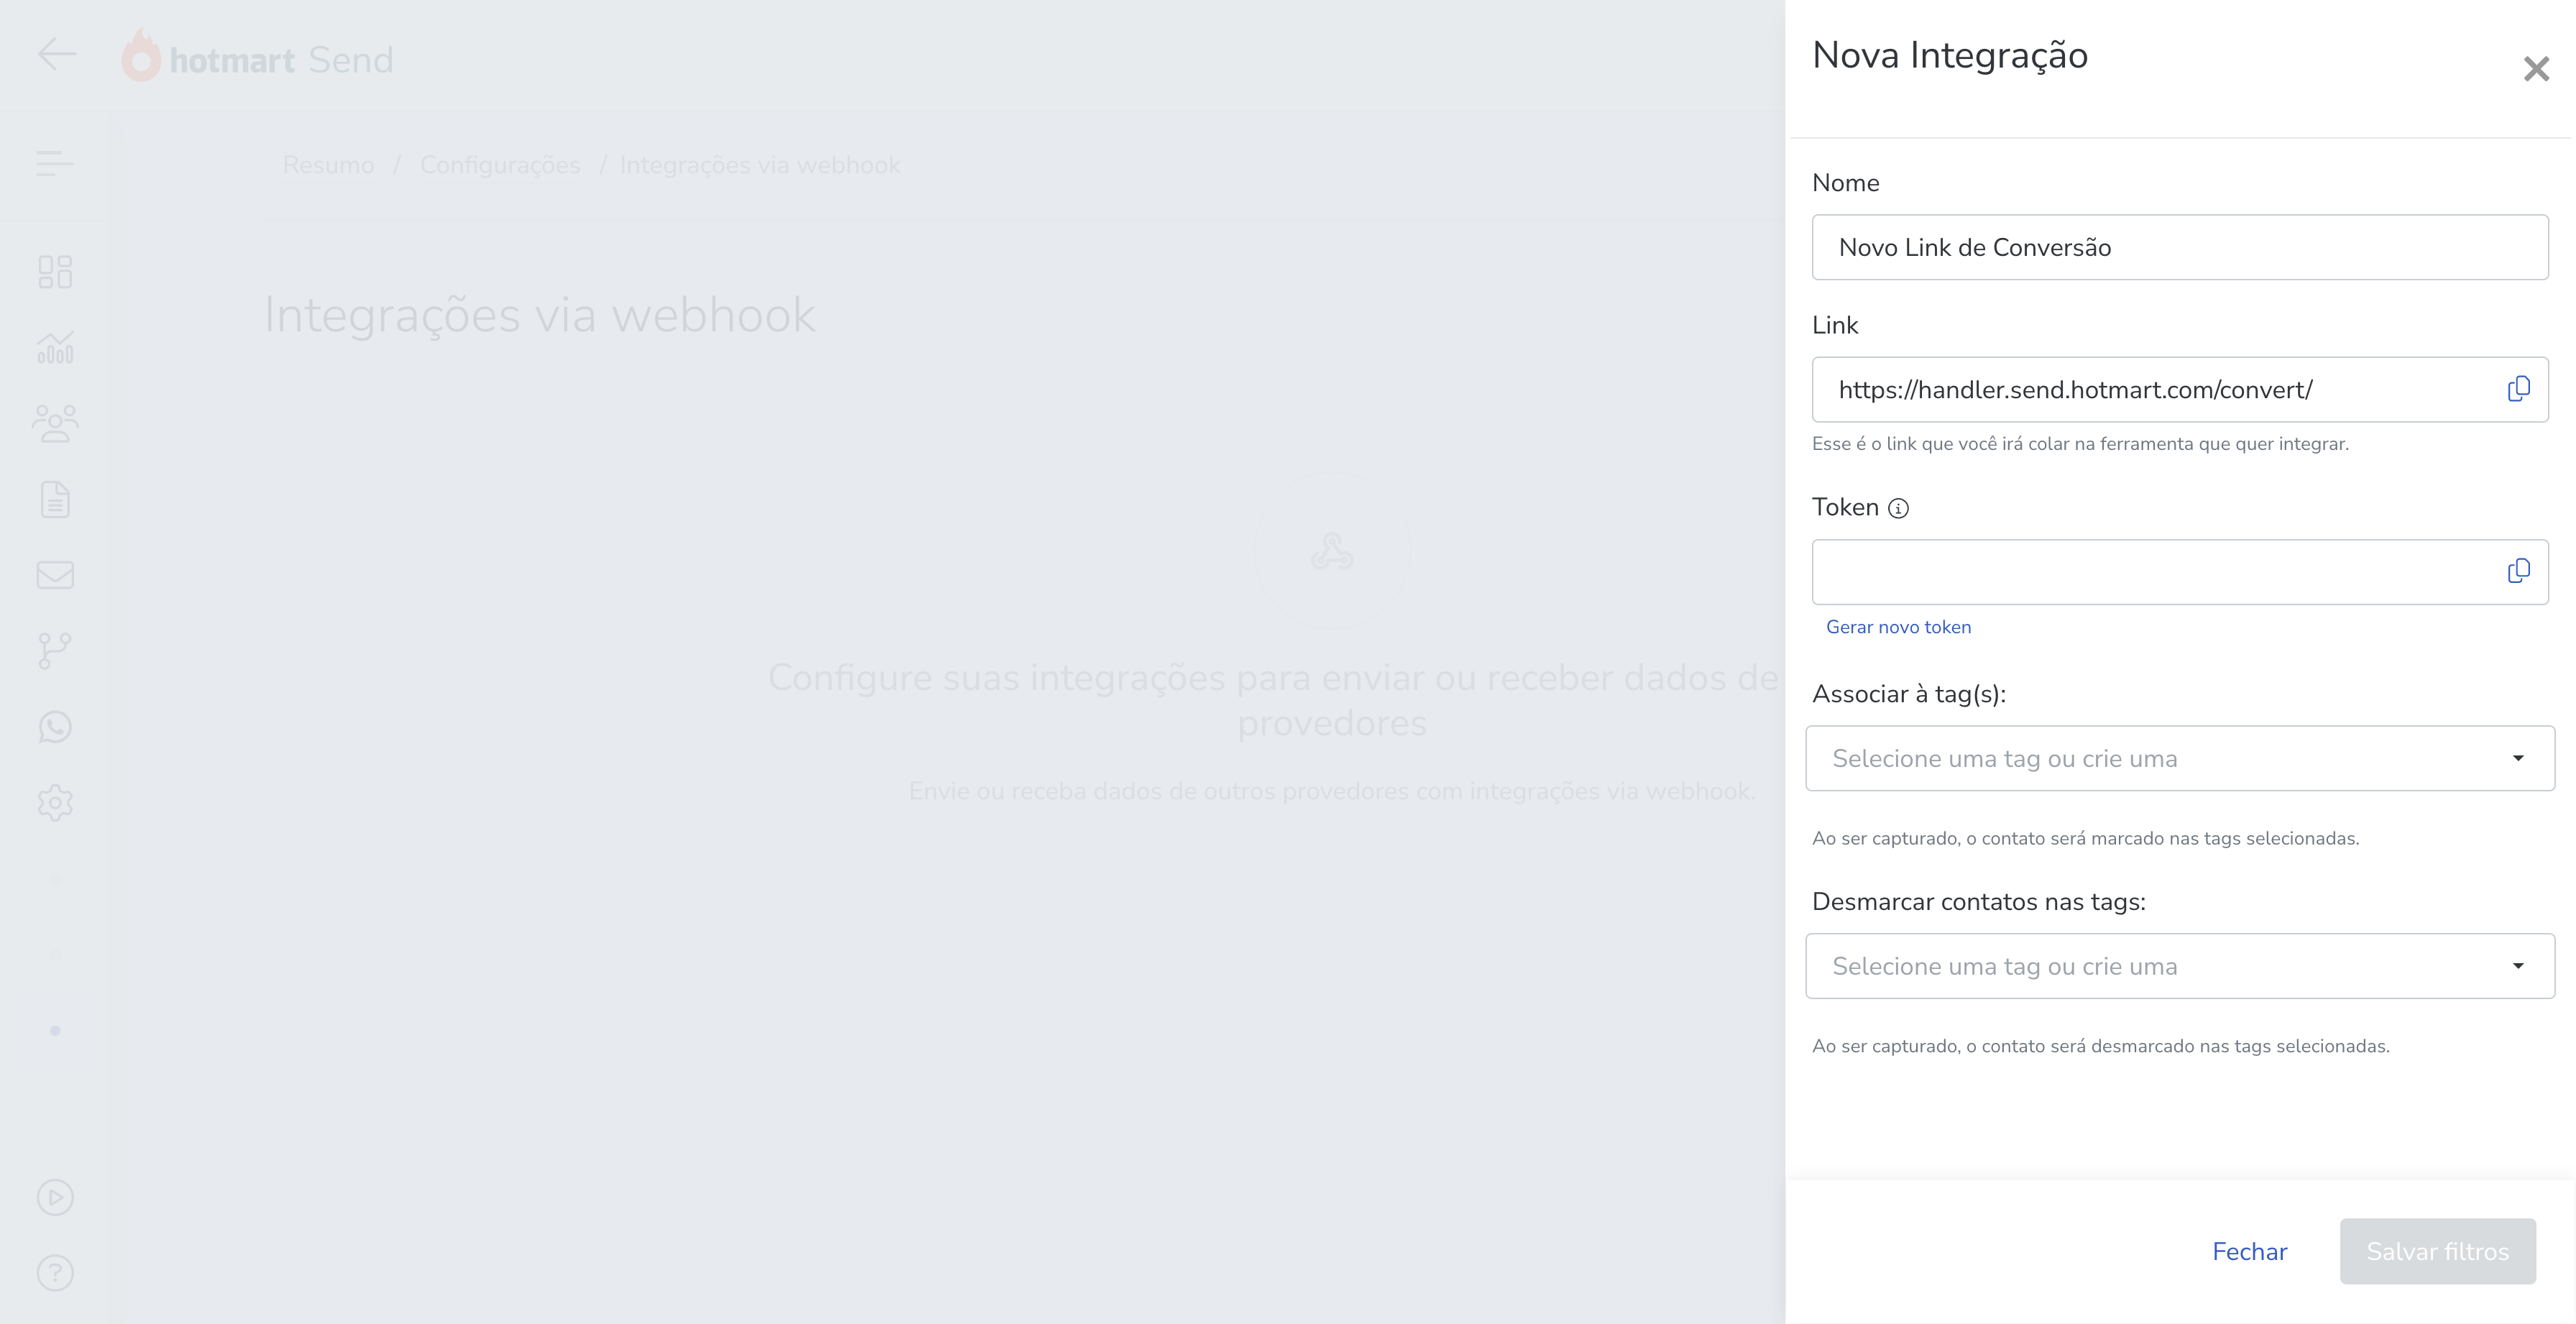Open the WhatsApp icon in sidebar
Screen dimensions: 2576x1324
(x=55, y=727)
